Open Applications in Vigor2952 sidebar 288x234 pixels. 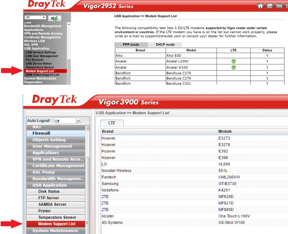click(34, 30)
